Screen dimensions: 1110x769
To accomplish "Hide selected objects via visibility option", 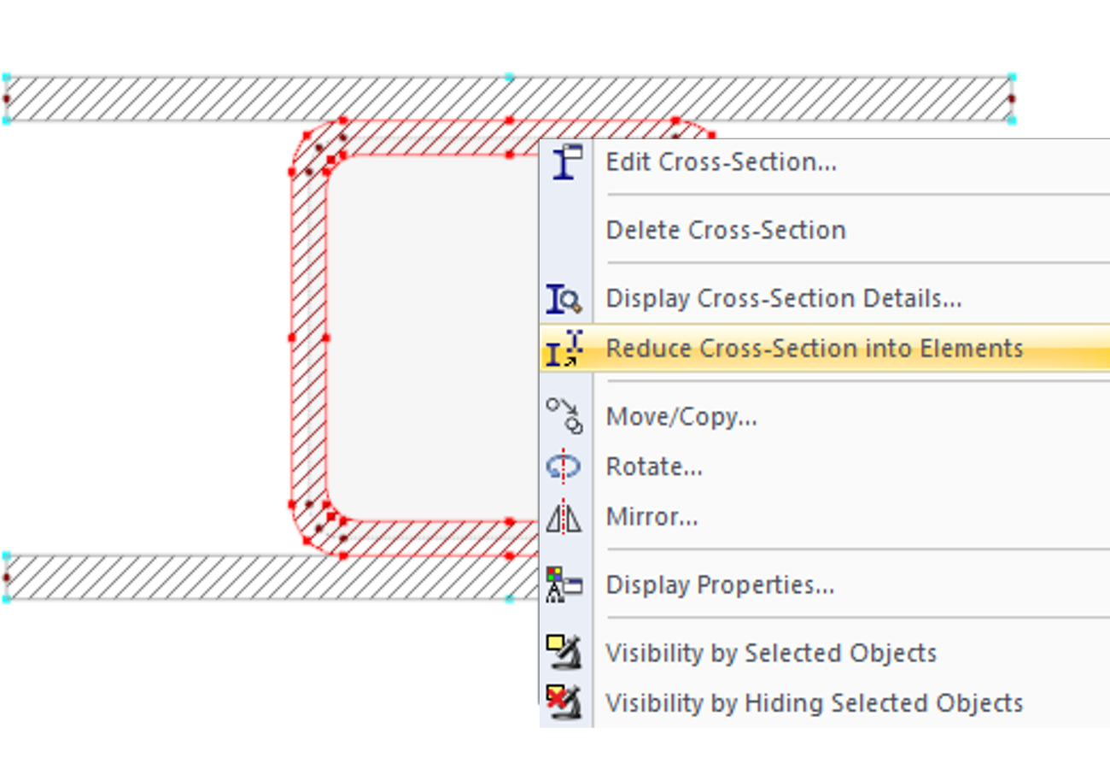I will coord(811,702).
